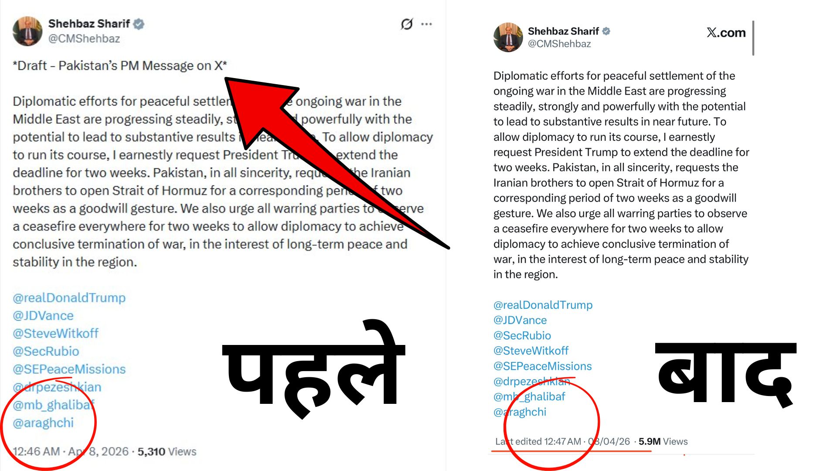
Task: Open the right post profile avatar
Action: pos(508,38)
